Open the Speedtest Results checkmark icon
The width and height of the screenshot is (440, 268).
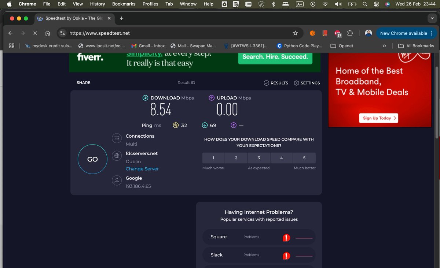[267, 83]
